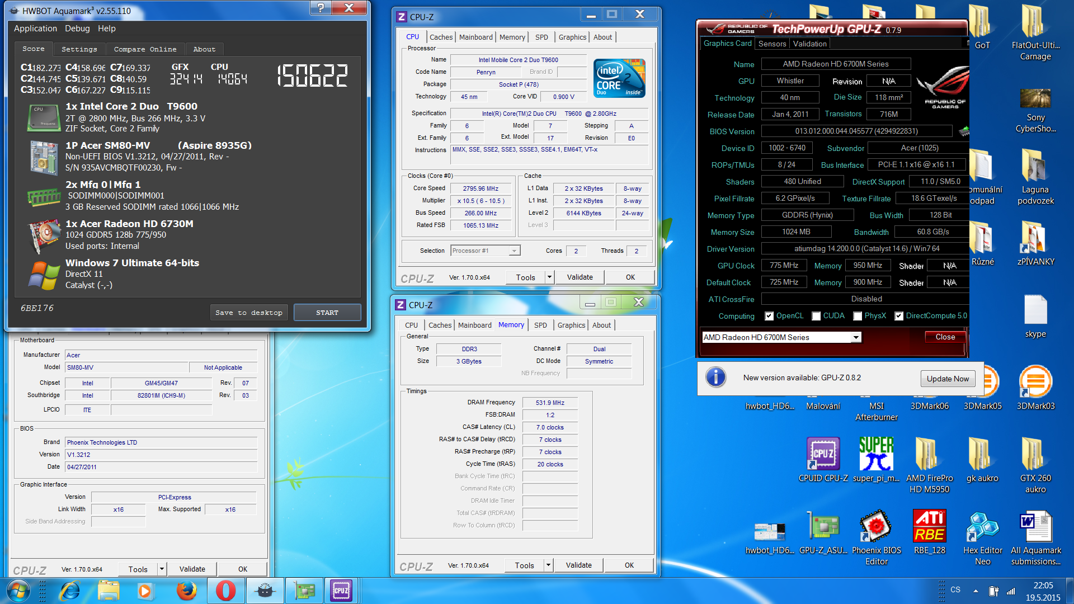This screenshot has height=604, width=1074.
Task: Open SPD tab in Memory CPU-Z window
Action: [540, 325]
